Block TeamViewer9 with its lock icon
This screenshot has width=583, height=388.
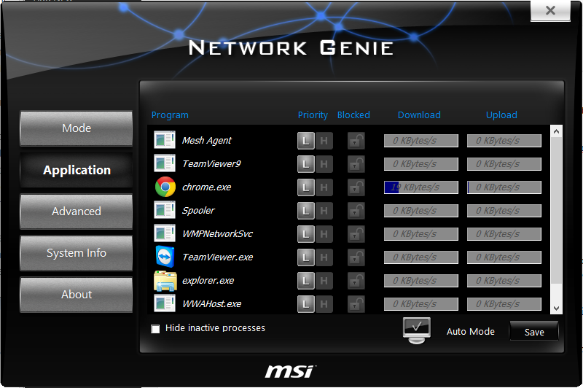[x=356, y=164]
